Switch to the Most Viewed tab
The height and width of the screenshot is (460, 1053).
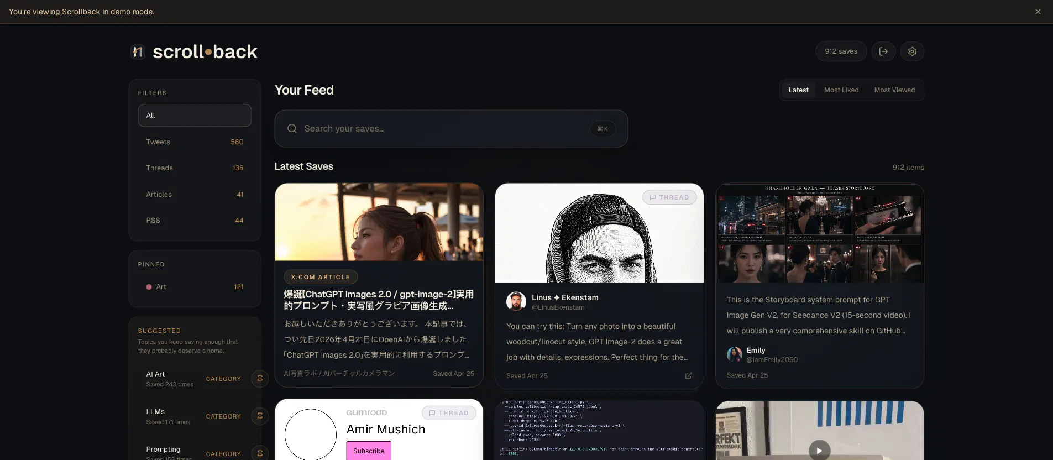coord(894,90)
